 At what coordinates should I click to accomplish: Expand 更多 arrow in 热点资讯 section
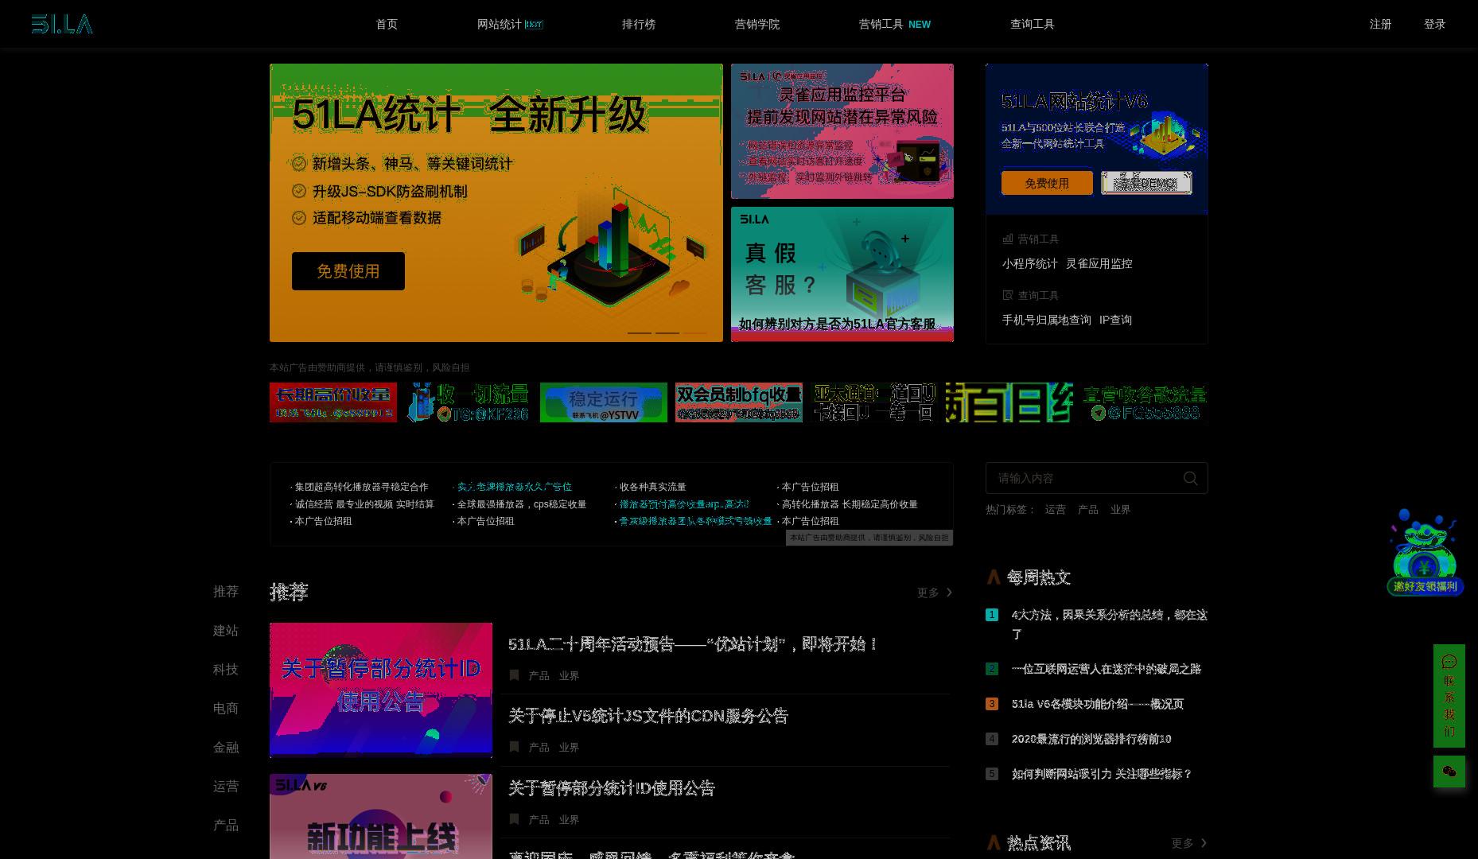point(1204,843)
